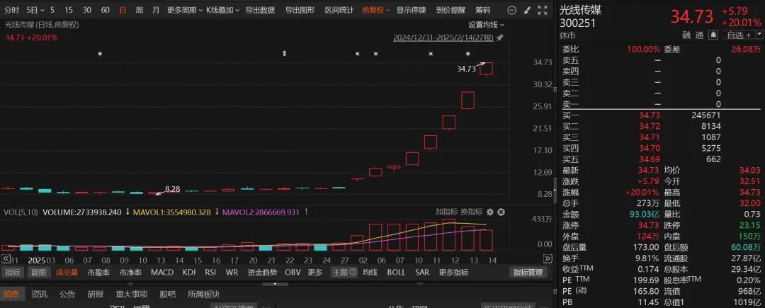Select 资金趋势 capital trend indicator

(262, 273)
